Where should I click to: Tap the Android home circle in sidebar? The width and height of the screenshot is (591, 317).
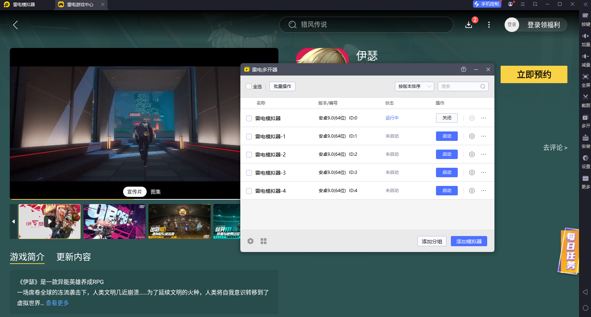(x=585, y=308)
